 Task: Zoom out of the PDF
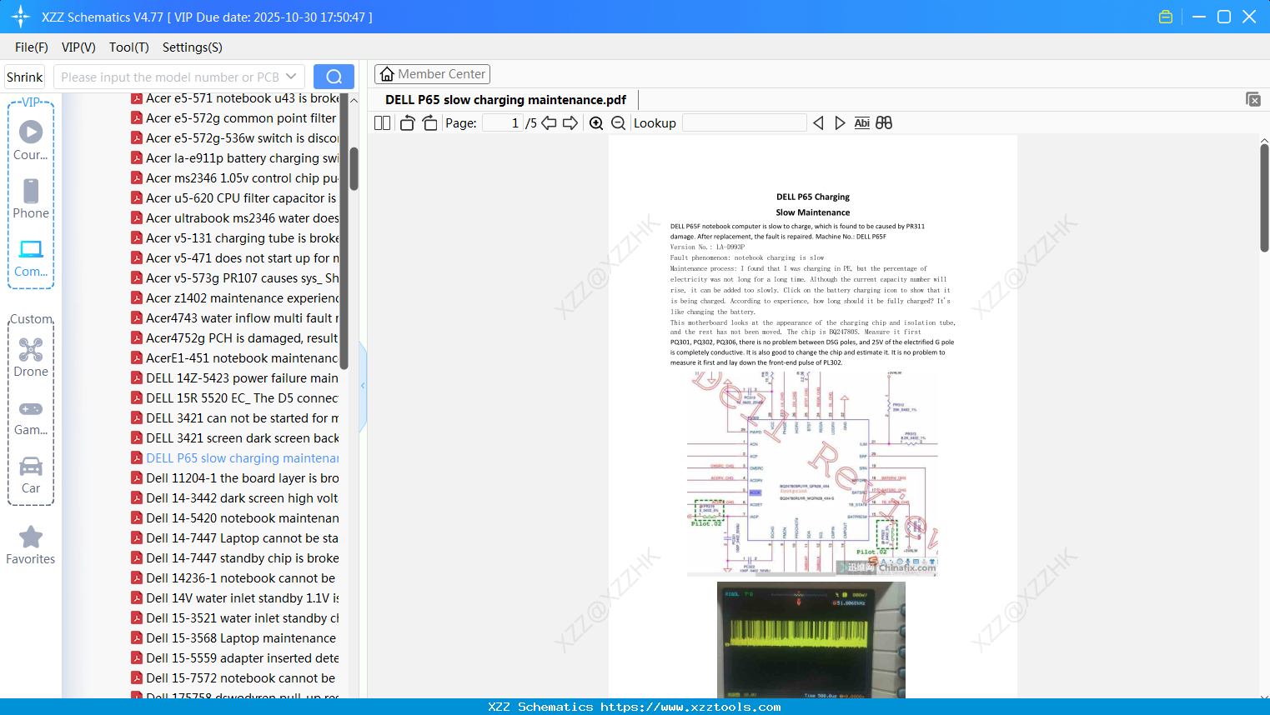tap(618, 123)
